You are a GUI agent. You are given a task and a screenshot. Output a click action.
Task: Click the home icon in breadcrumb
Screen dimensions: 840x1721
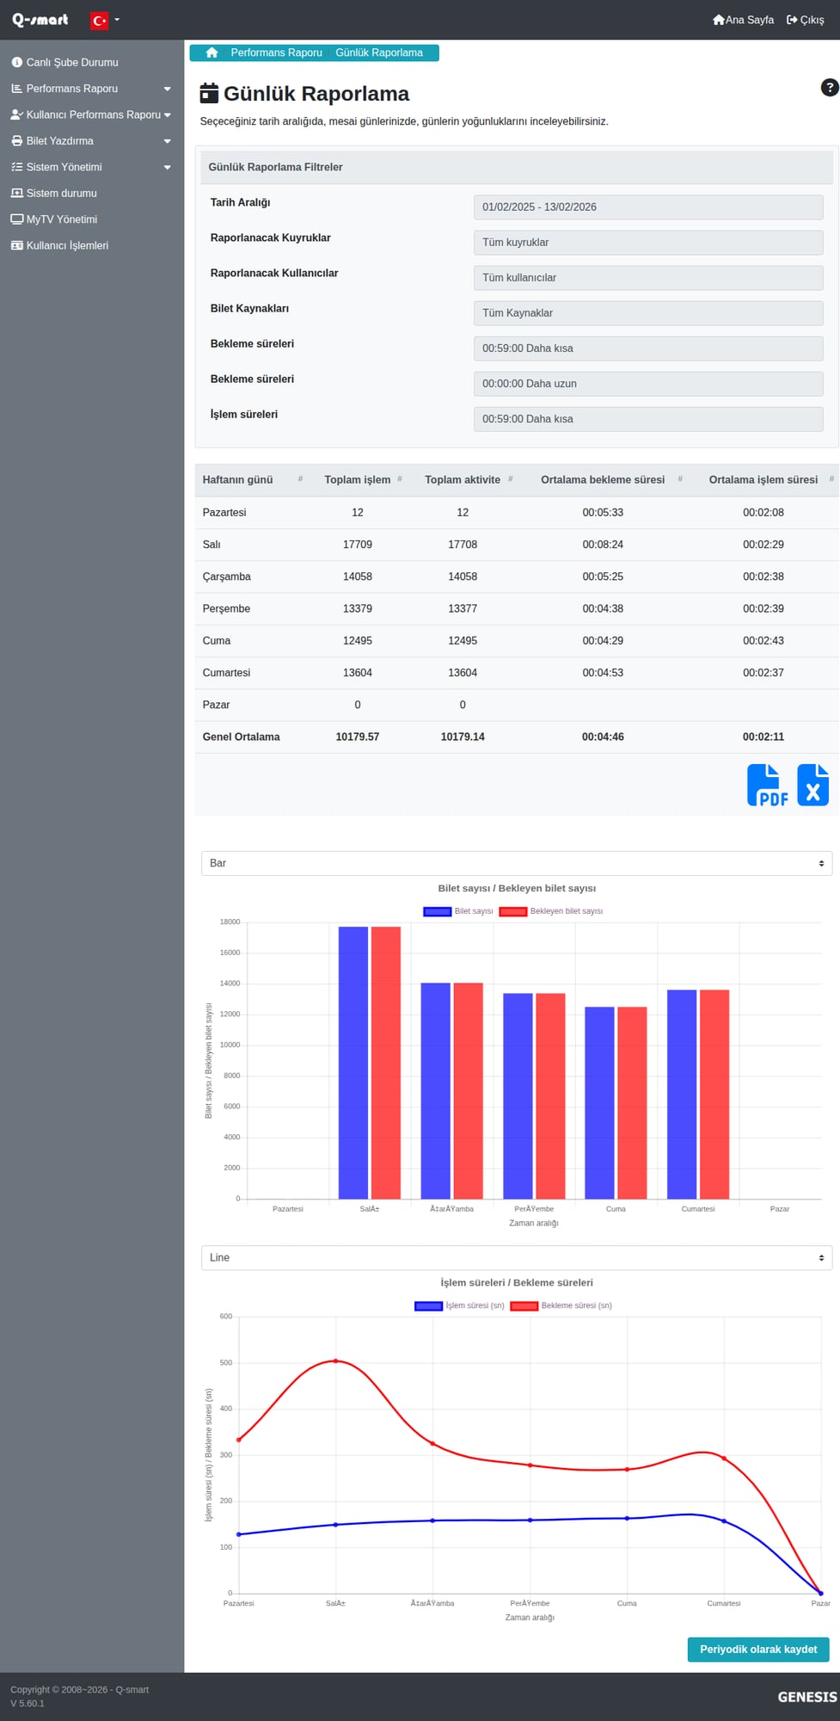(x=212, y=53)
